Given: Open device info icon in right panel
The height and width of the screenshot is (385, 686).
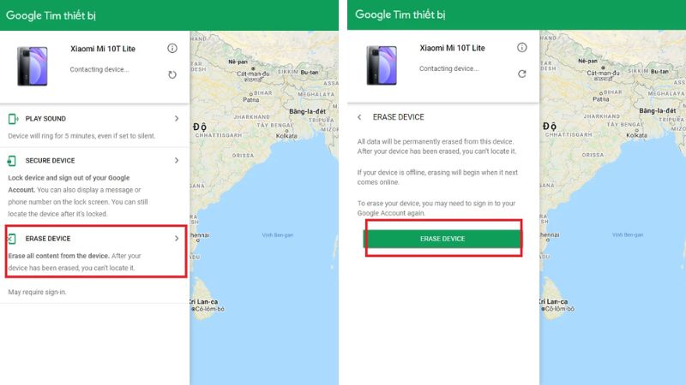Looking at the screenshot, I should 522,47.
